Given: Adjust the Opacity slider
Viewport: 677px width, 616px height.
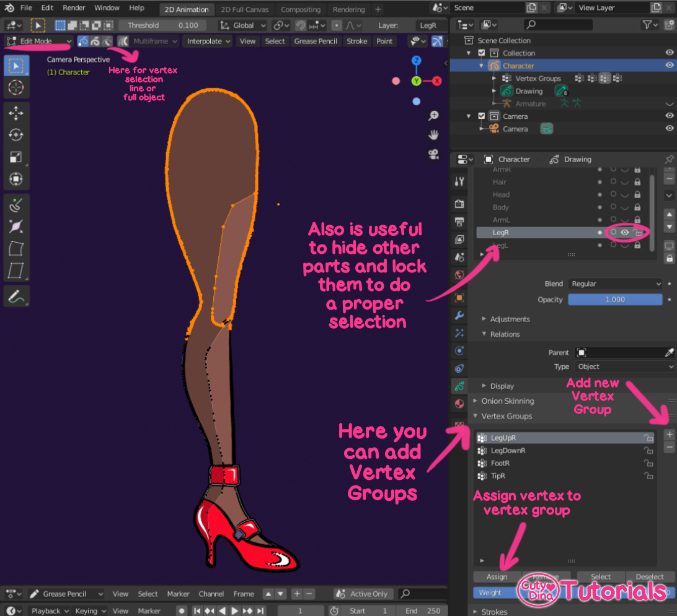Looking at the screenshot, I should (x=615, y=300).
